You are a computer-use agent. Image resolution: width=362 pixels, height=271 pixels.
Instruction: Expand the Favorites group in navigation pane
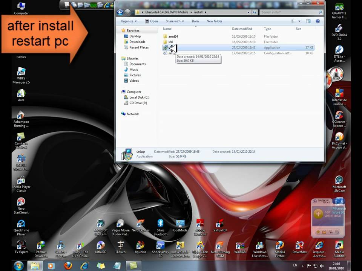130,30
